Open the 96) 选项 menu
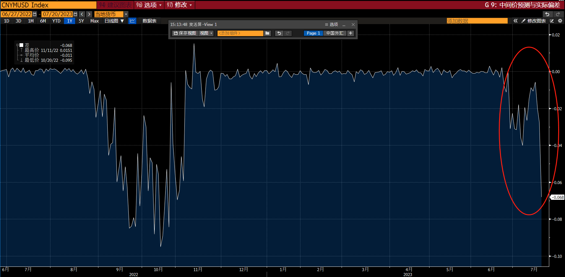The width and height of the screenshot is (565, 277). 149,5
